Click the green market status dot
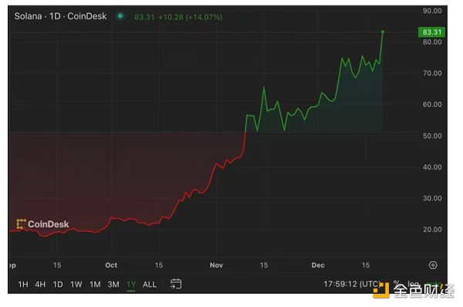This screenshot has height=307, width=463. (x=120, y=16)
